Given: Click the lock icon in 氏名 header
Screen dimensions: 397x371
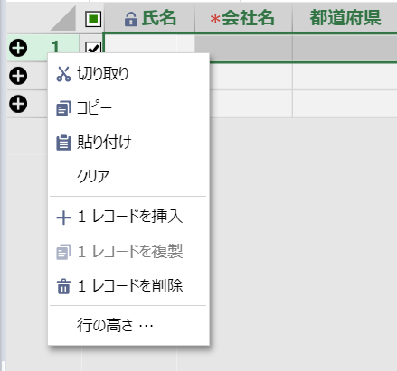Looking at the screenshot, I should tap(130, 19).
